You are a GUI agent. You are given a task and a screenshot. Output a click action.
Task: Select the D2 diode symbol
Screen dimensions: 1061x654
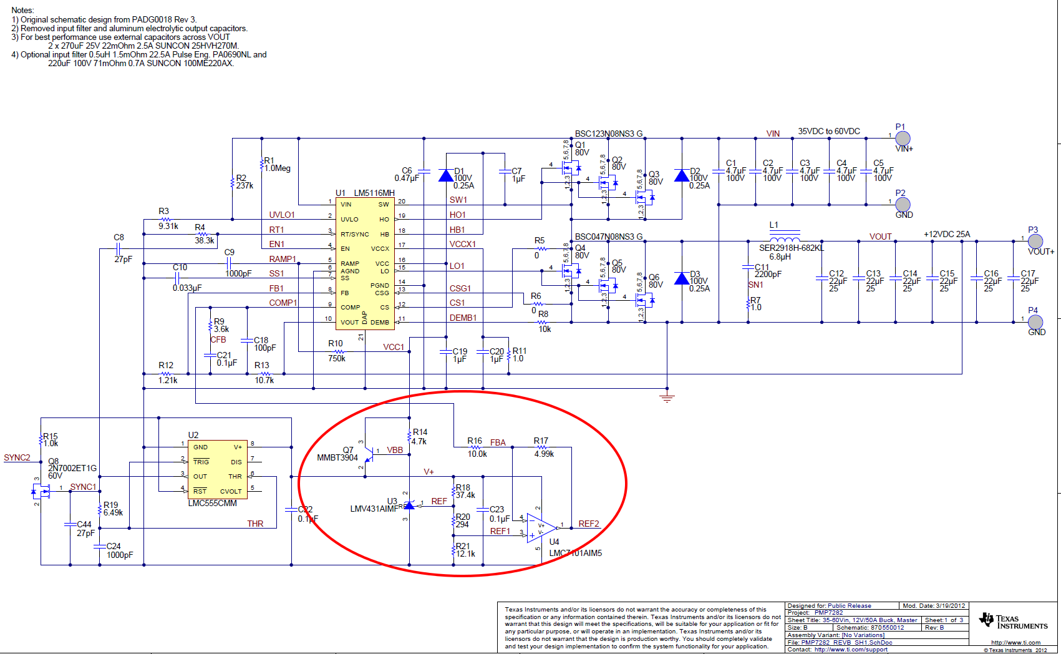point(682,175)
